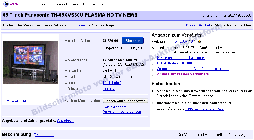The width and height of the screenshot is (254, 140).
Task: Click the Bieter 7 high bidder link
Action: point(109,89)
